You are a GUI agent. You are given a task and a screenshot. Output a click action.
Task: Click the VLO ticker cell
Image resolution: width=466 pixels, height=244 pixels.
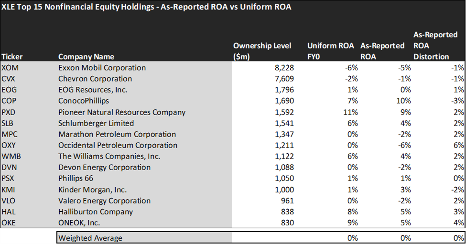[x=8, y=201]
